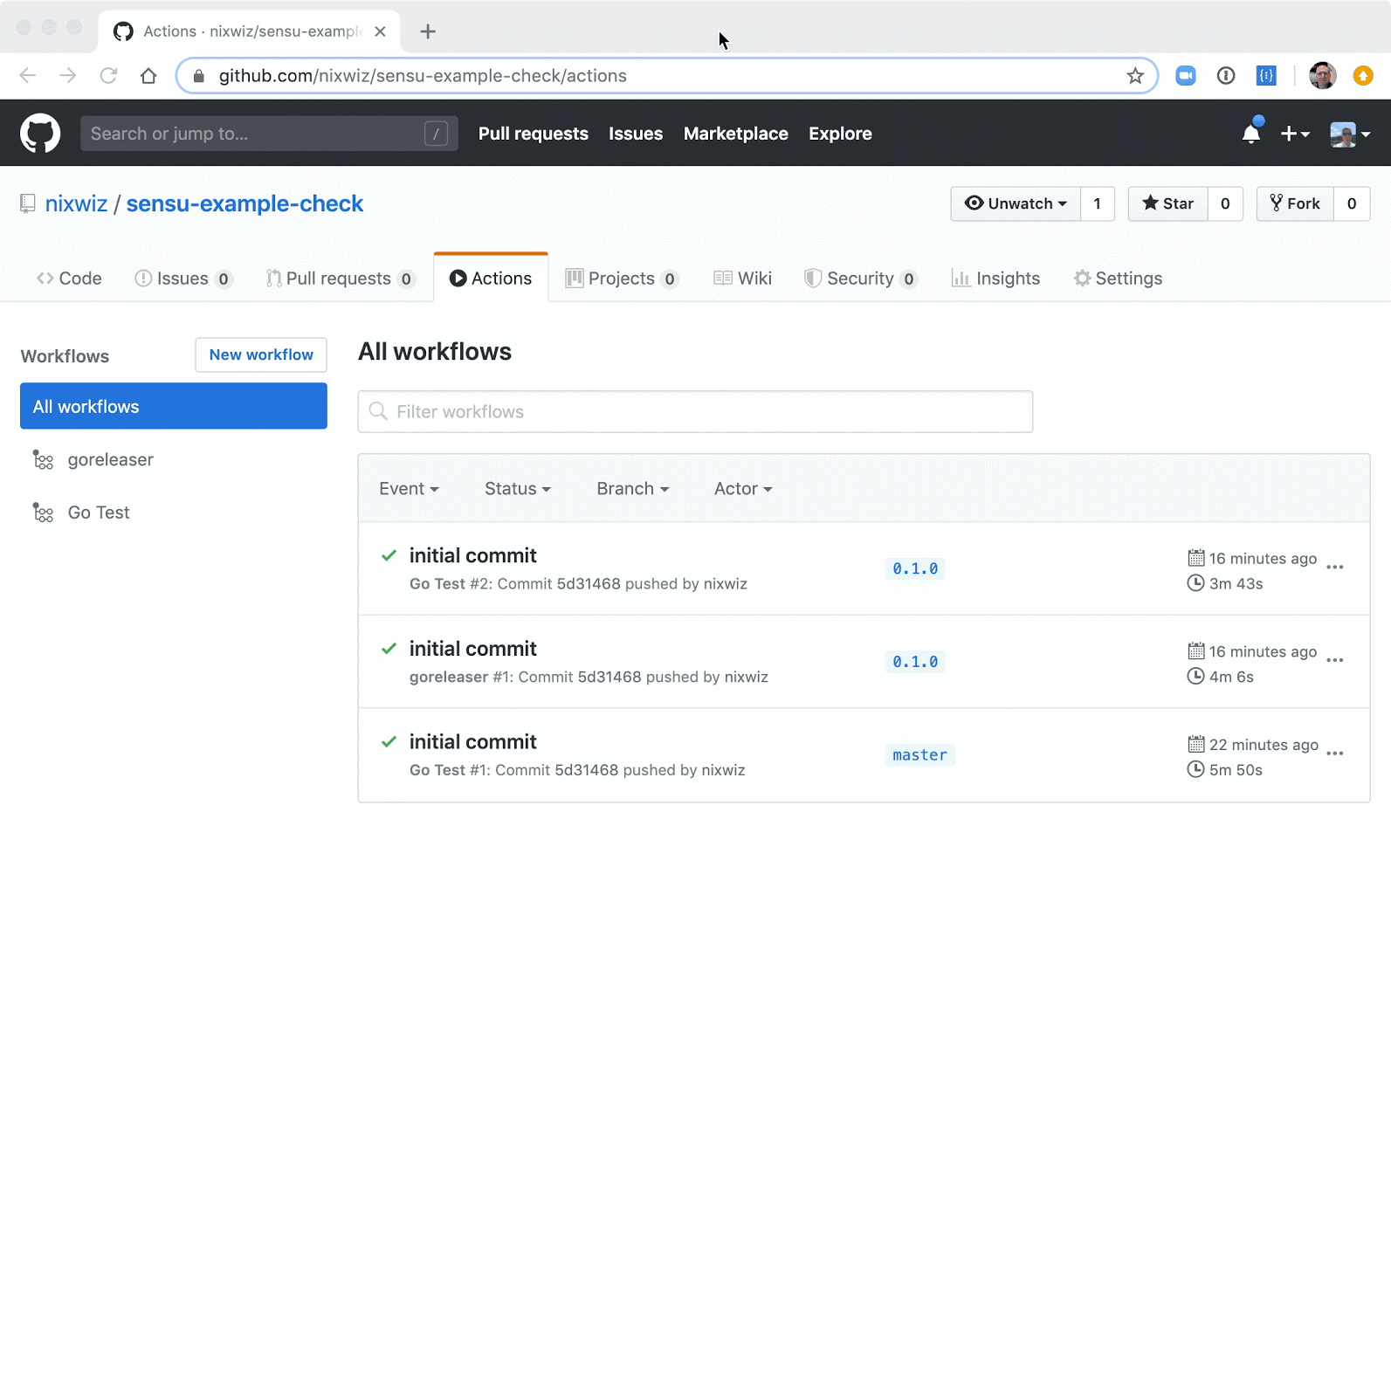Expand the Status filter dropdown
This screenshot has height=1397, width=1391.
[x=518, y=489]
